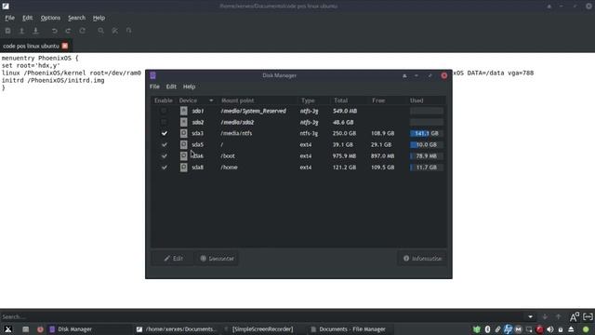Uncheck the /boot partition enable checkbox
This screenshot has height=335, width=595.
(164, 156)
